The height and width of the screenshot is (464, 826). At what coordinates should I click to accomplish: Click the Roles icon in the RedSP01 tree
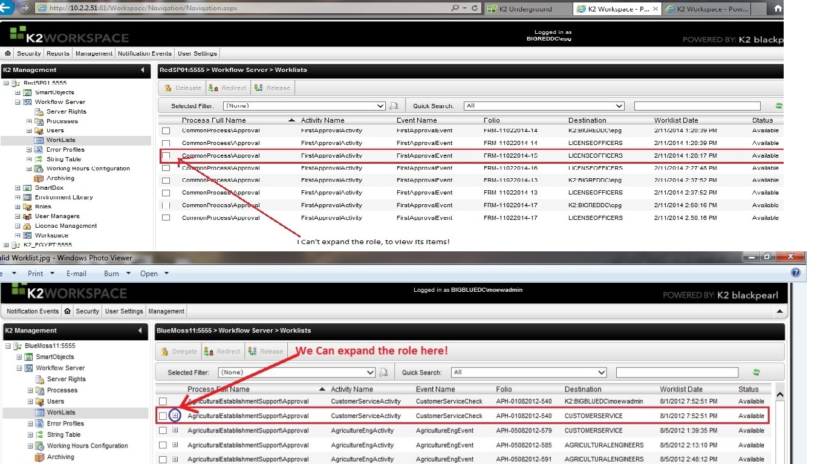coord(27,207)
